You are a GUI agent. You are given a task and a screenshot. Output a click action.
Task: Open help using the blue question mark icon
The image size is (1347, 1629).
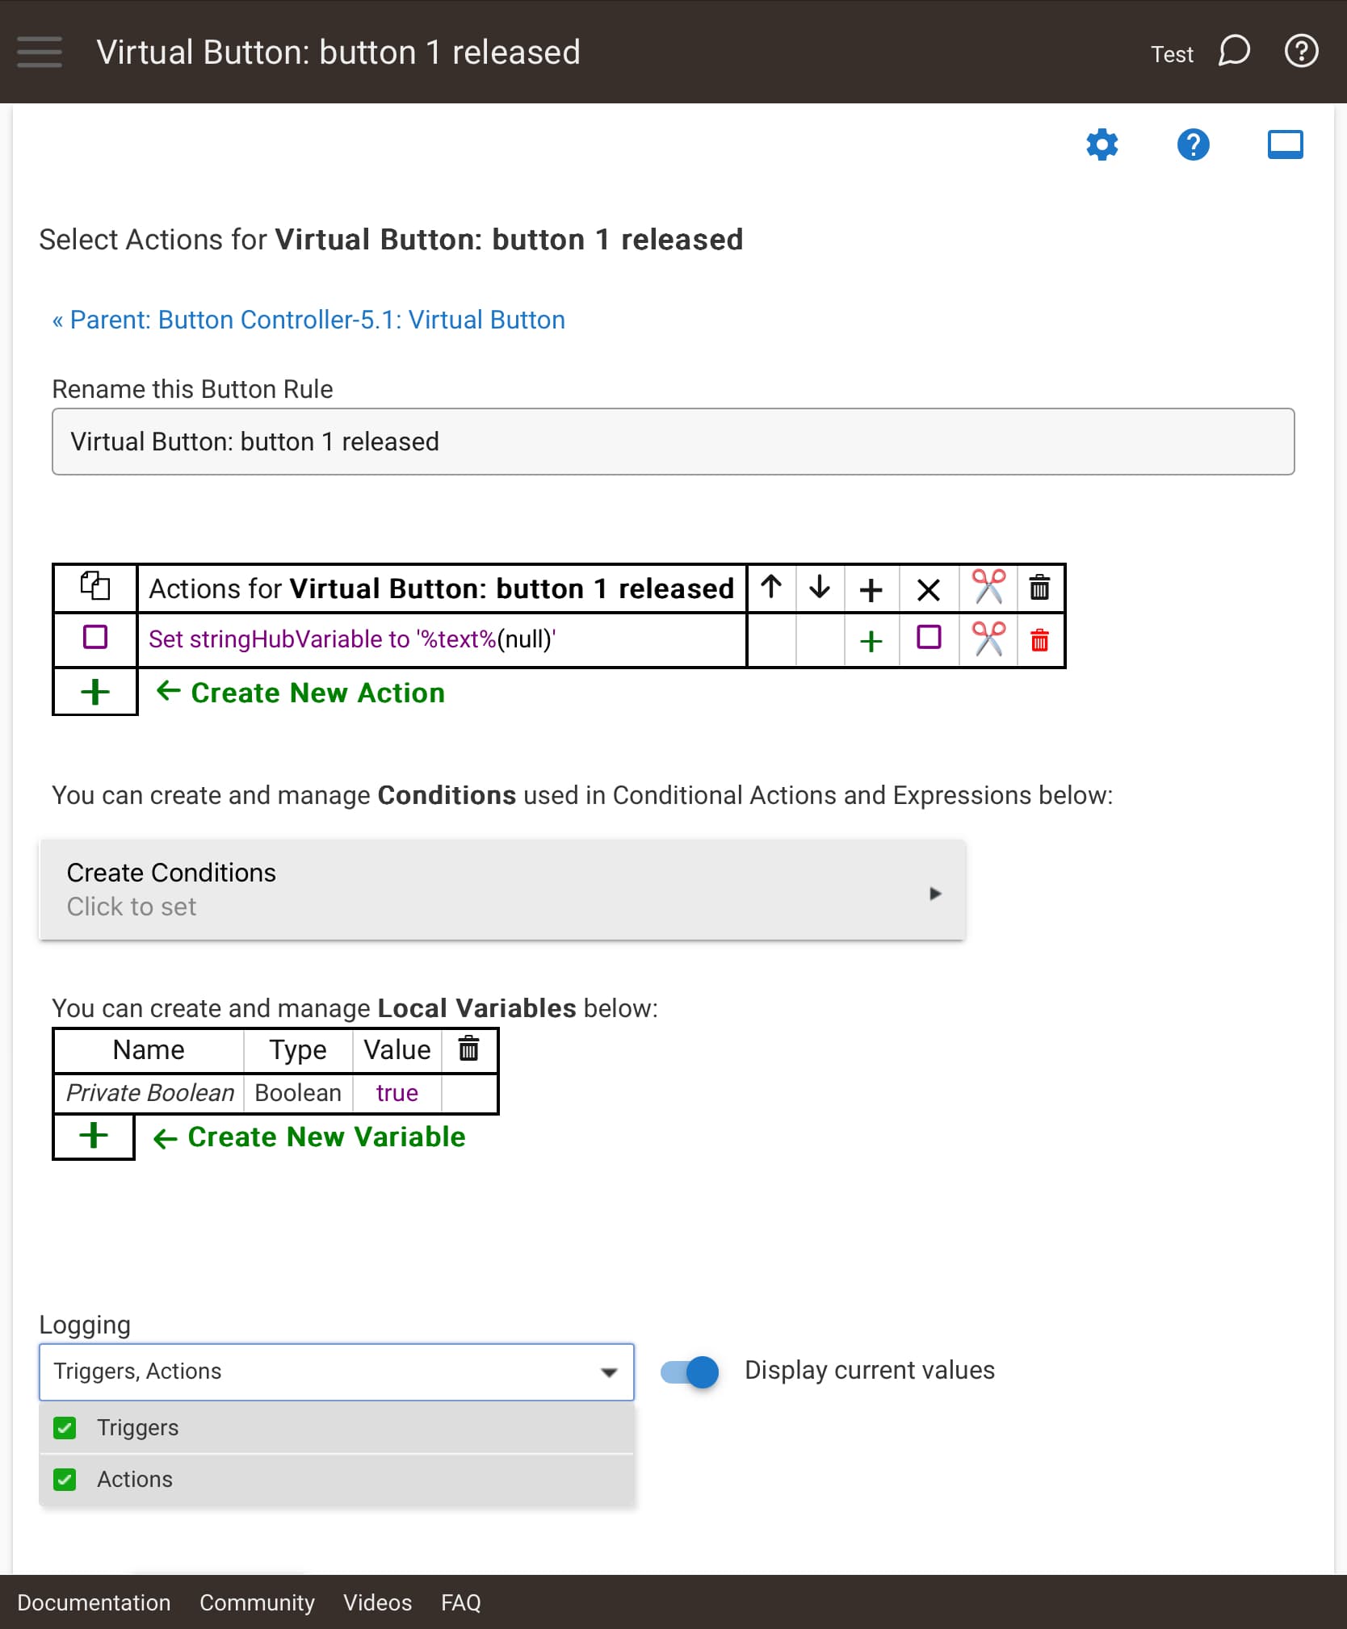pos(1194,145)
